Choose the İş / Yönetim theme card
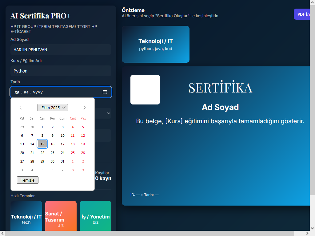The height and width of the screenshot is (236, 315). tap(95, 216)
